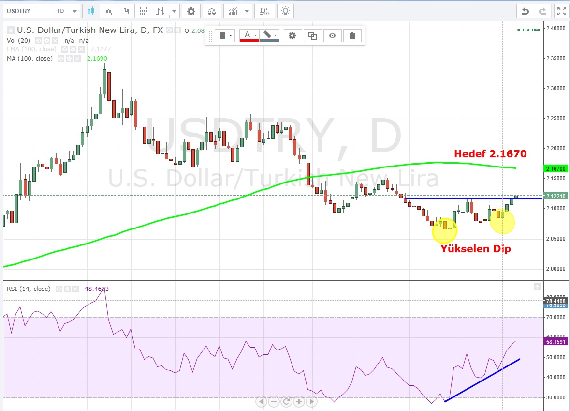Open the chart style dropdown arrow

coord(175,11)
